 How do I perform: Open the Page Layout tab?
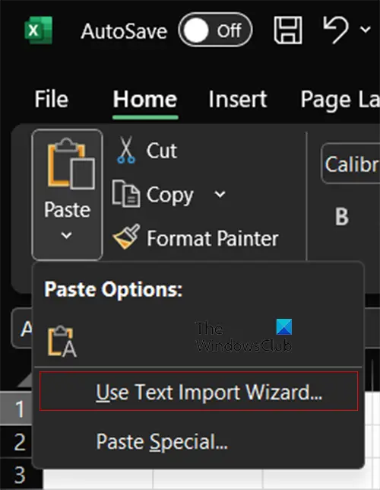[340, 100]
